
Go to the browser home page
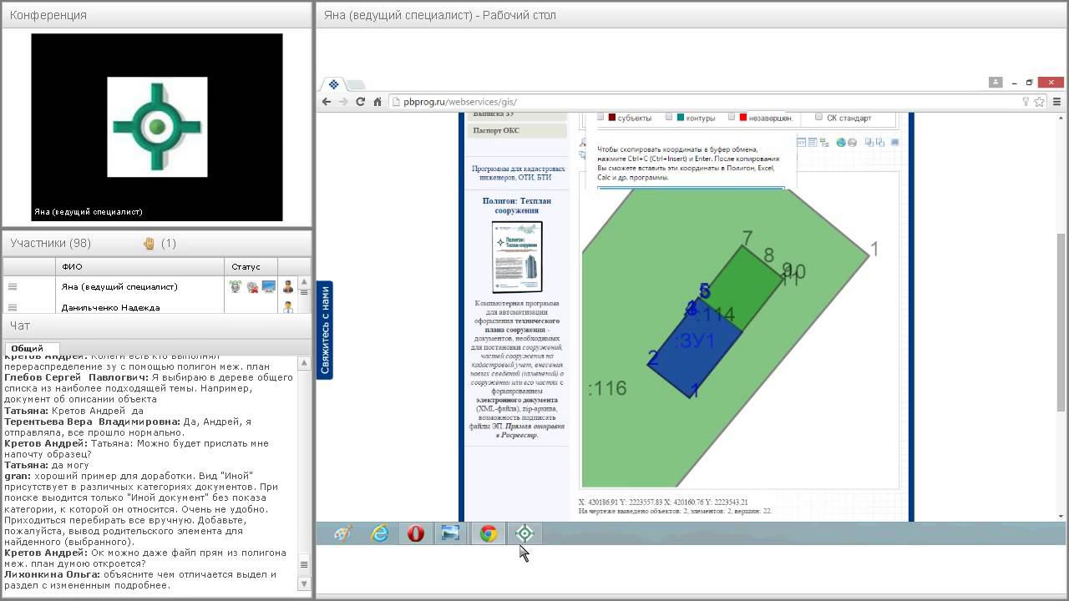pyautogui.click(x=377, y=102)
